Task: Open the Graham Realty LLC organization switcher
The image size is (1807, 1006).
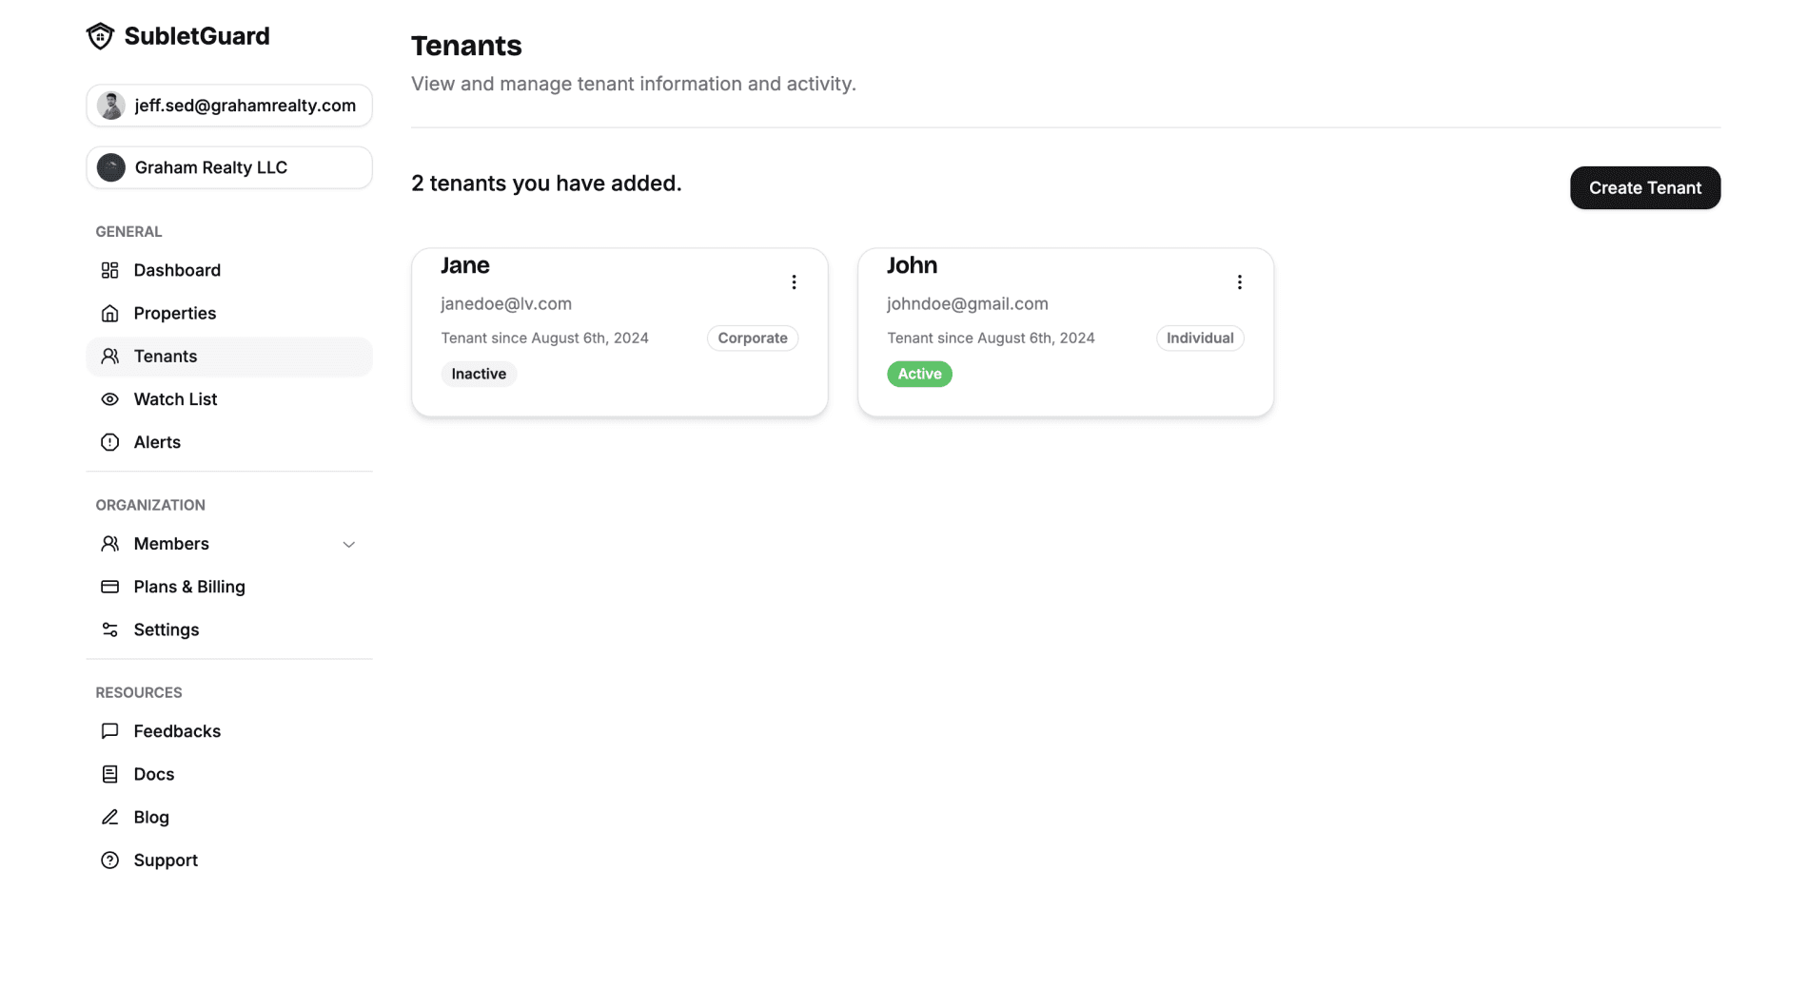Action: click(229, 167)
